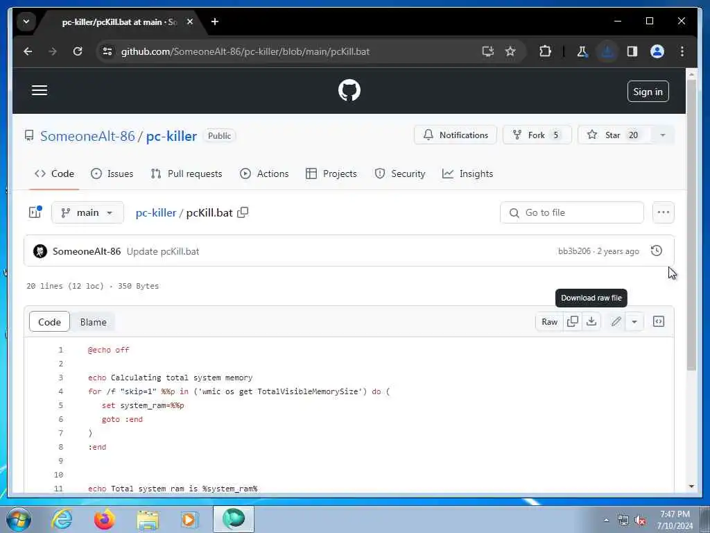Screen dimensions: 710x533
Task: Expand the Star lists dropdown arrow
Action: click(662, 135)
